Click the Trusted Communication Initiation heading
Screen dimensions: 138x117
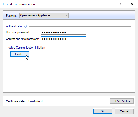(25, 48)
